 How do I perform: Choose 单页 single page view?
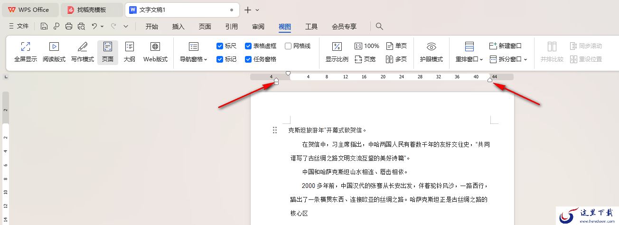coord(397,46)
